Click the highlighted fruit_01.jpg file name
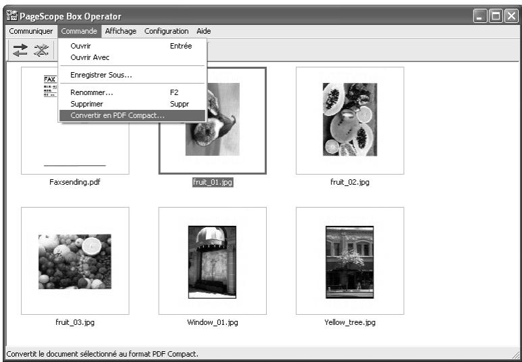This screenshot has width=522, height=362. [x=213, y=182]
